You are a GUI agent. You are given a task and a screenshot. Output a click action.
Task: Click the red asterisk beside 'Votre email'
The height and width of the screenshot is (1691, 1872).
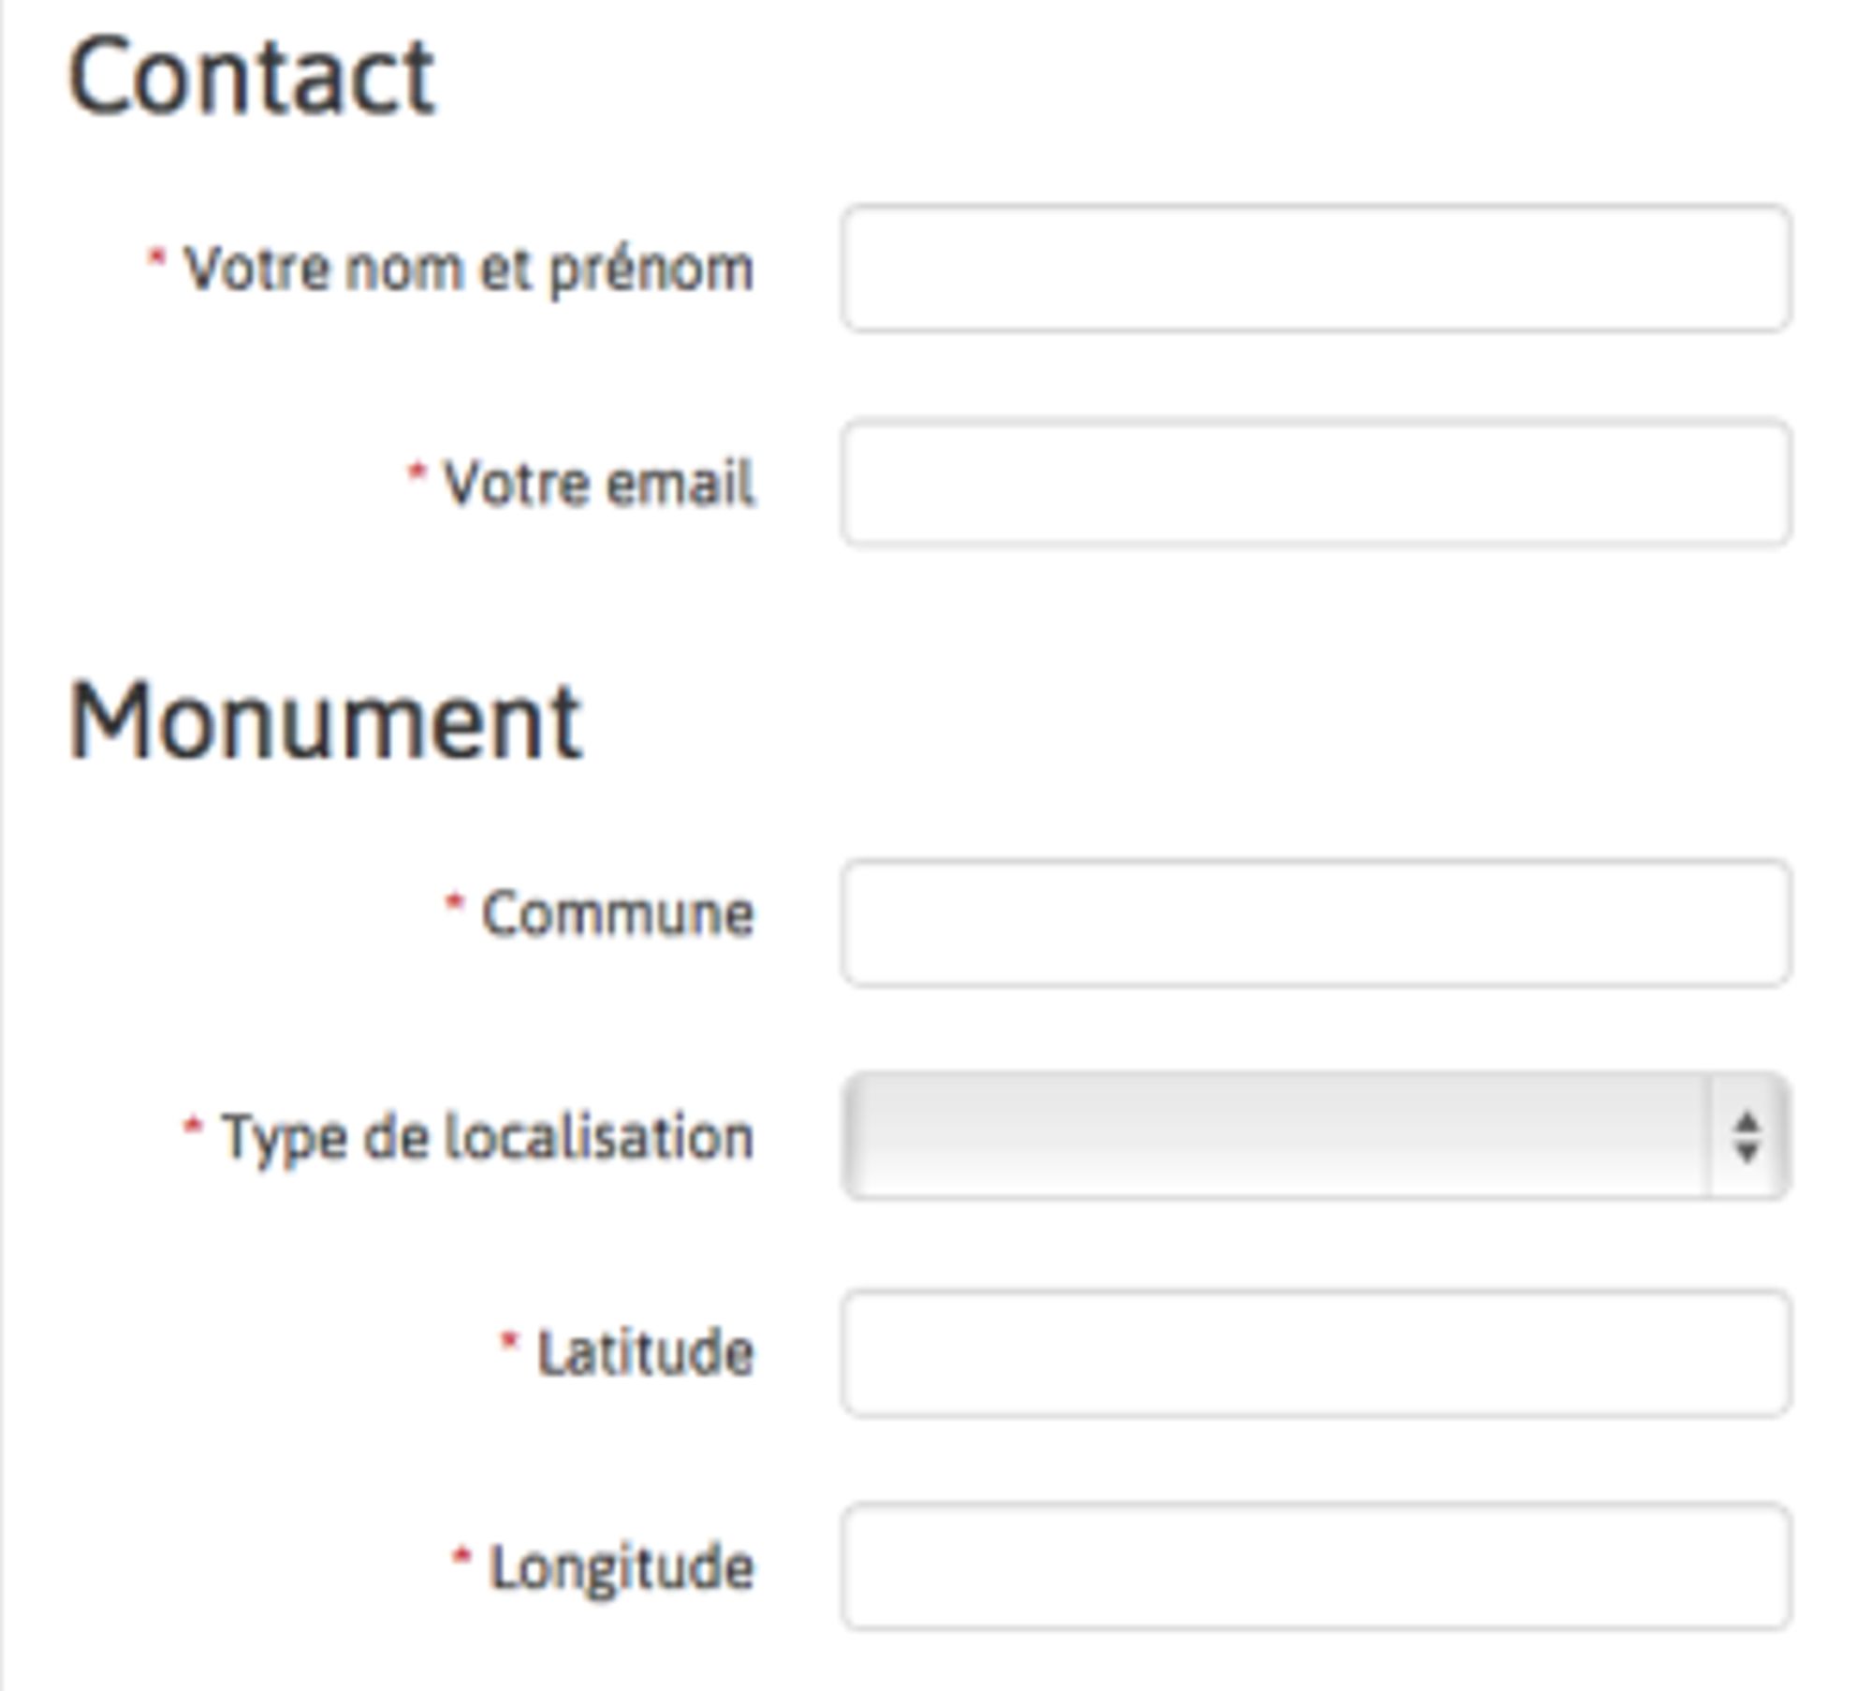(x=417, y=473)
